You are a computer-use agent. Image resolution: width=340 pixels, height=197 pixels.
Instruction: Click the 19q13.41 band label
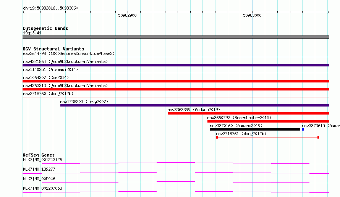click(32, 33)
